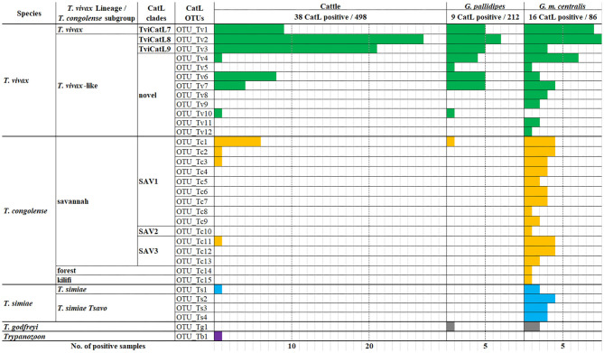Select the novel clade label
Viewport: 604px width, 353px height.
[147, 95]
